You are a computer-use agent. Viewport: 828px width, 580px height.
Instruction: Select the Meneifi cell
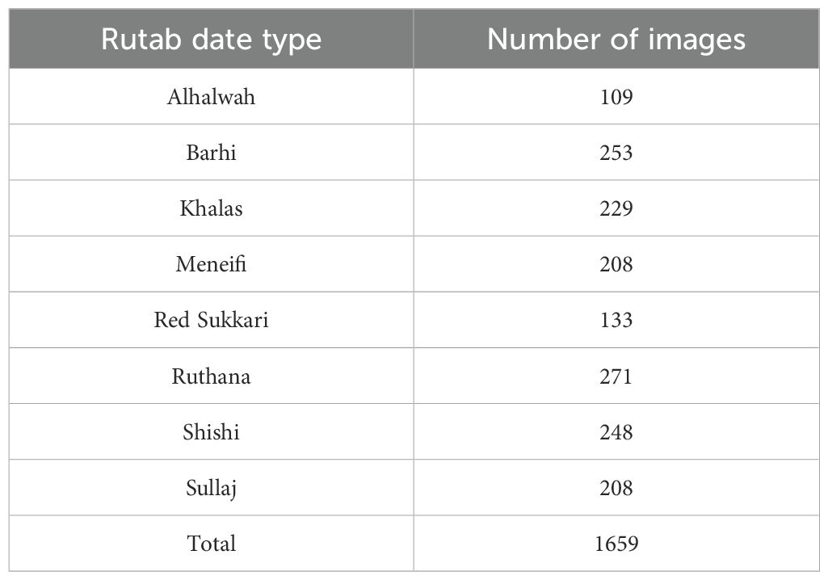[x=211, y=264]
